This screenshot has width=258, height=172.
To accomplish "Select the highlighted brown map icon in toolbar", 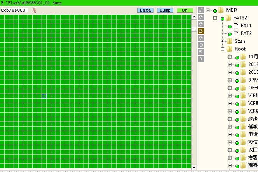I will click(x=201, y=31).
